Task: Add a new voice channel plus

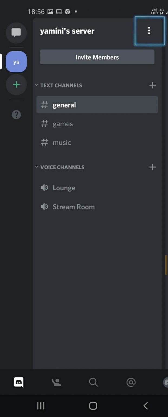Action: coord(153,167)
